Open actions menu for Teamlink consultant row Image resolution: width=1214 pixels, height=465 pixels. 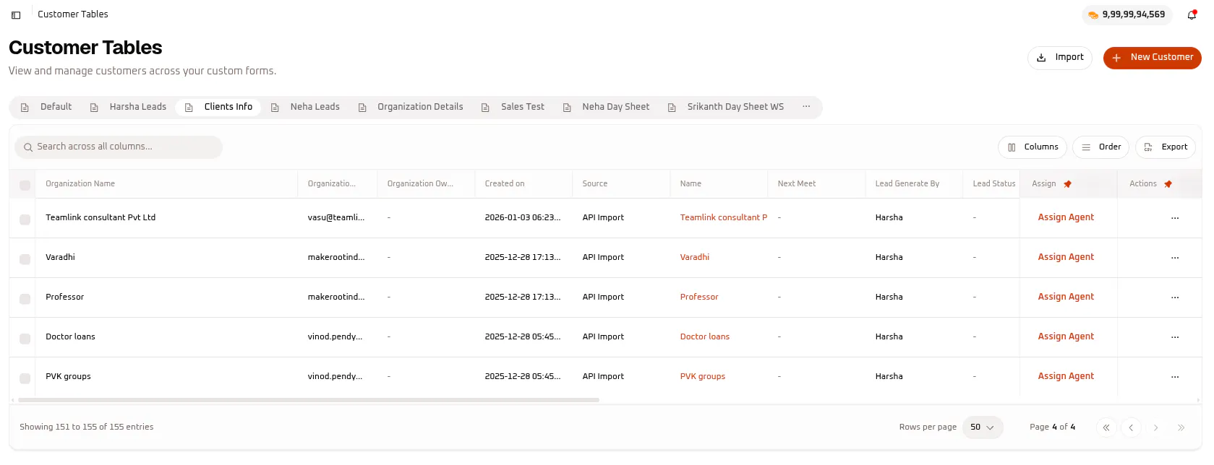(1175, 218)
